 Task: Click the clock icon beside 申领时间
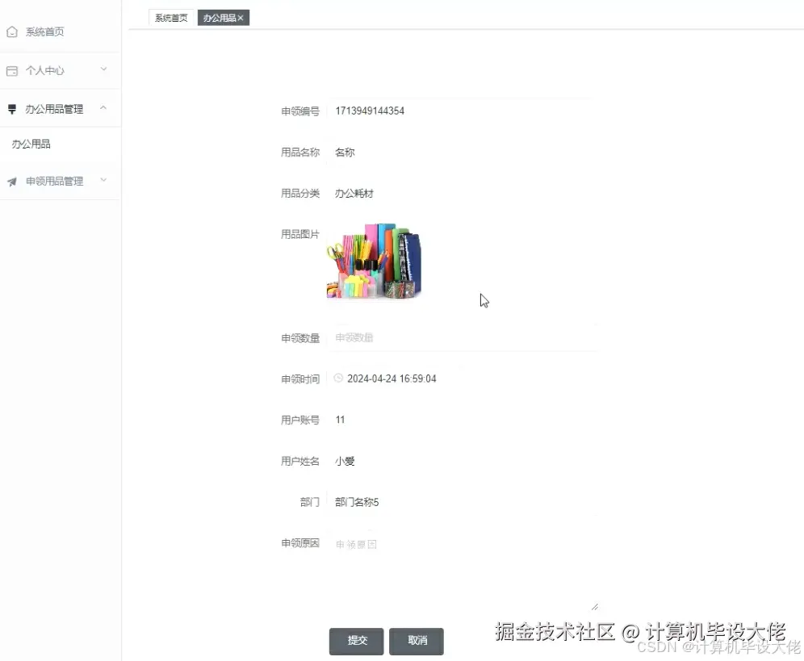tap(337, 377)
